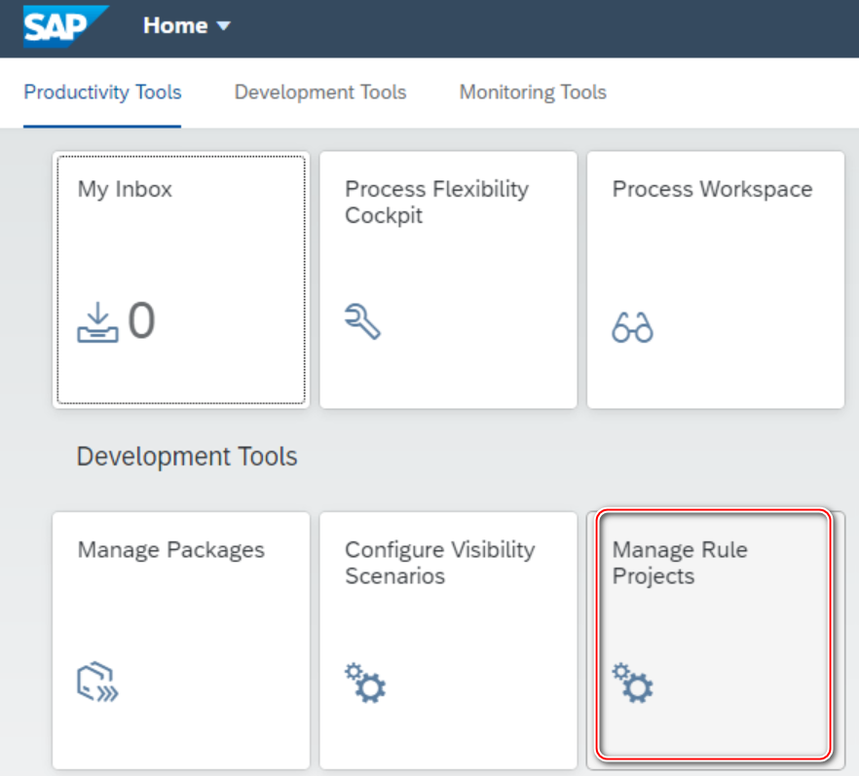Switch to the Development Tools tab
This screenshot has height=776, width=859.
320,92
